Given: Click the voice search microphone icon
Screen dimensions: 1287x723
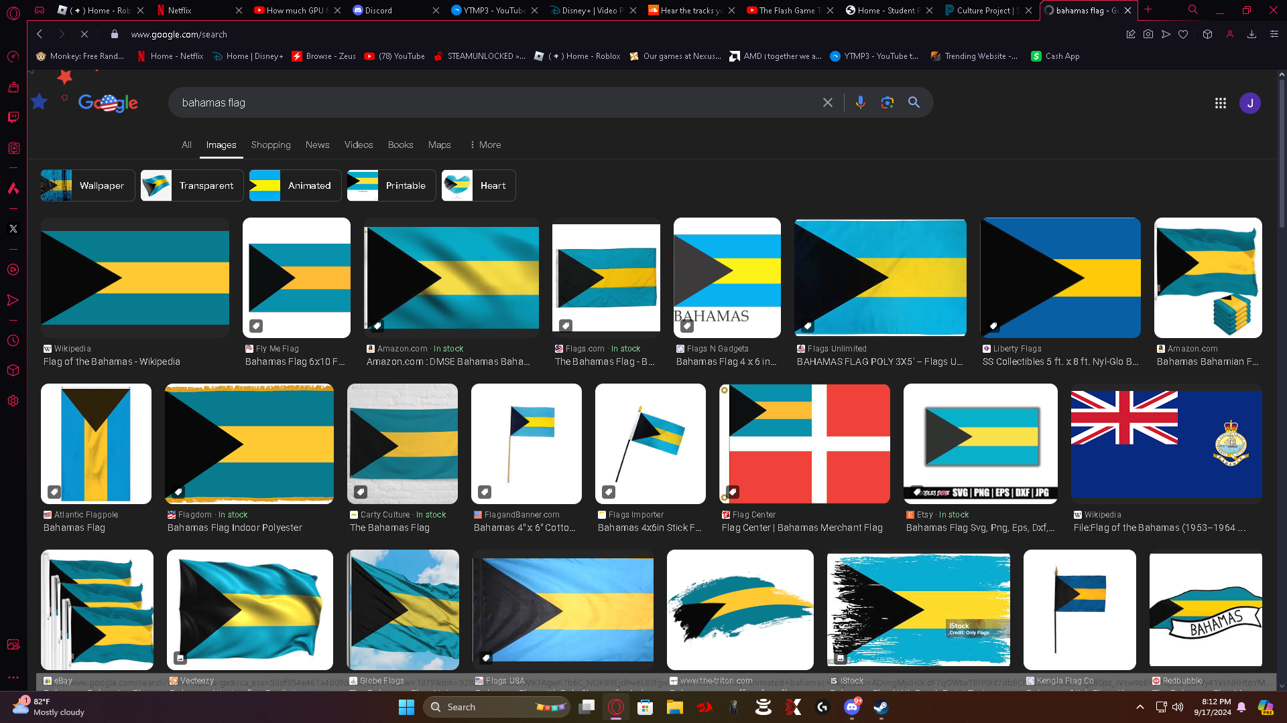Looking at the screenshot, I should pos(860,102).
